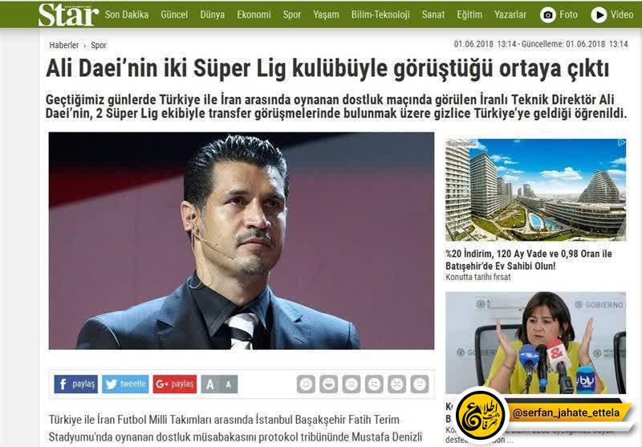Screen dimensions: 642x447
Task: Open the Foto camera icon
Action: click(548, 15)
